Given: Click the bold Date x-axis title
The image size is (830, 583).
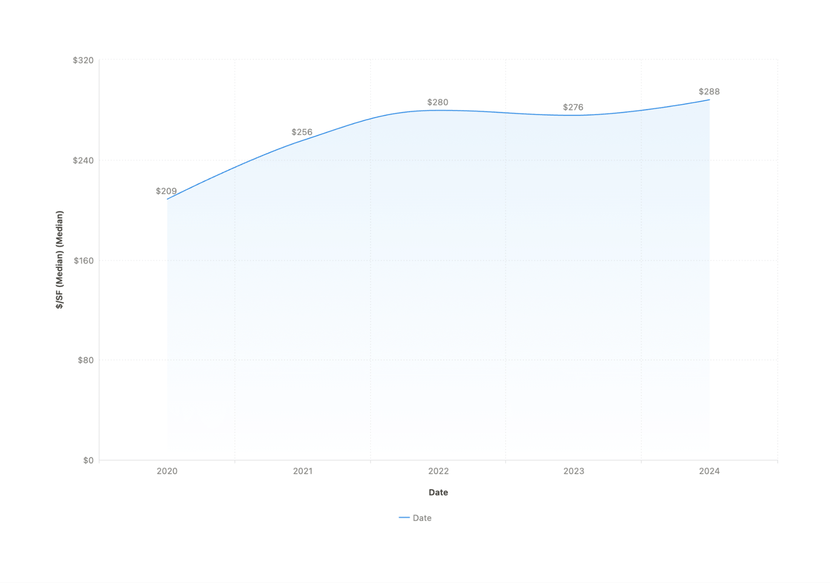Looking at the screenshot, I should [x=438, y=492].
